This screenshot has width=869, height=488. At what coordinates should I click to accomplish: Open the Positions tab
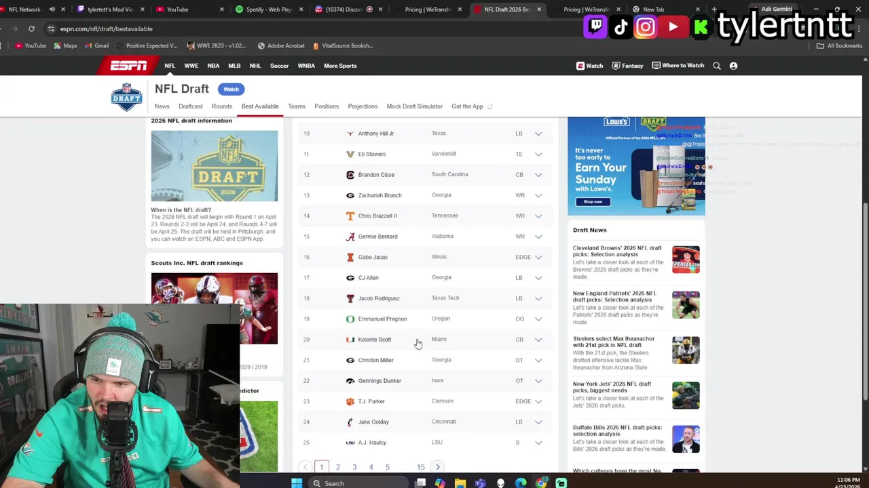tap(327, 106)
